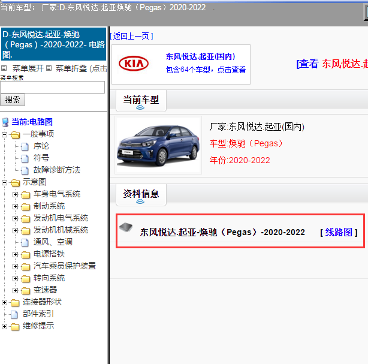368x364 pixels.
Task: Click the folder icon of 连接器形状
Action: (x=15, y=303)
